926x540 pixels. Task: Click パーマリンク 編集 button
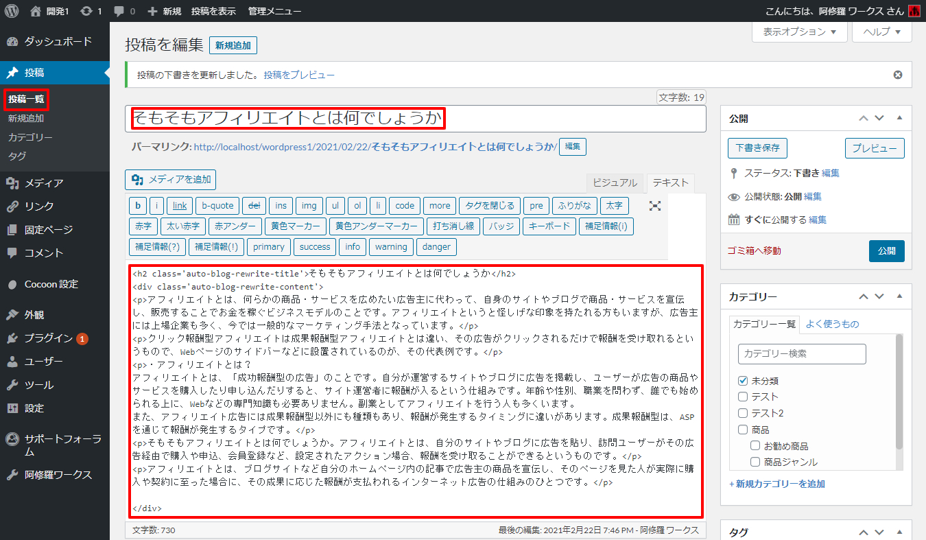click(x=573, y=147)
